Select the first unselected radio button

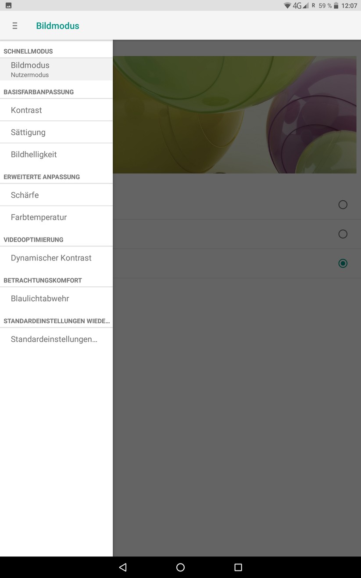pyautogui.click(x=343, y=205)
